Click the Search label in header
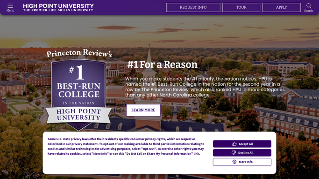This screenshot has width=319, height=179. pyautogui.click(x=309, y=11)
